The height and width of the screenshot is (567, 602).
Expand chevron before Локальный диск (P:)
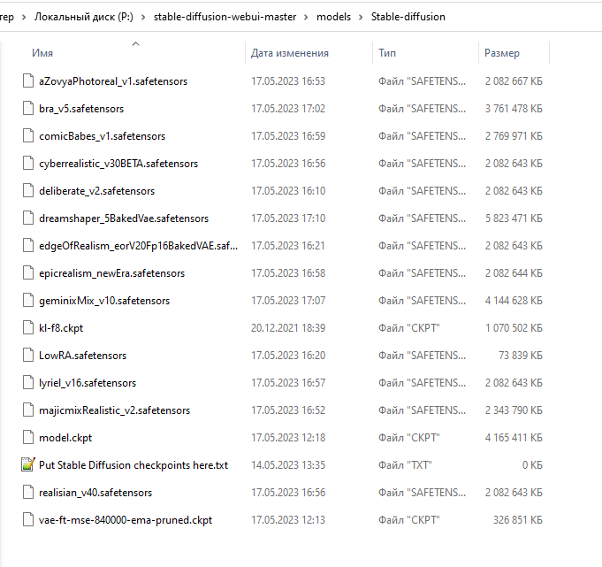coord(24,18)
